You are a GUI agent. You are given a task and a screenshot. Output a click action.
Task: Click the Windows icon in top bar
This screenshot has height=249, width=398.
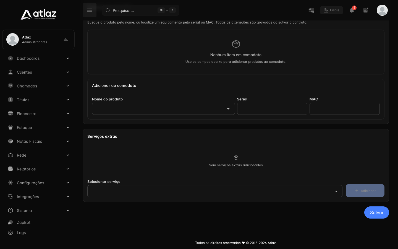pos(311,10)
